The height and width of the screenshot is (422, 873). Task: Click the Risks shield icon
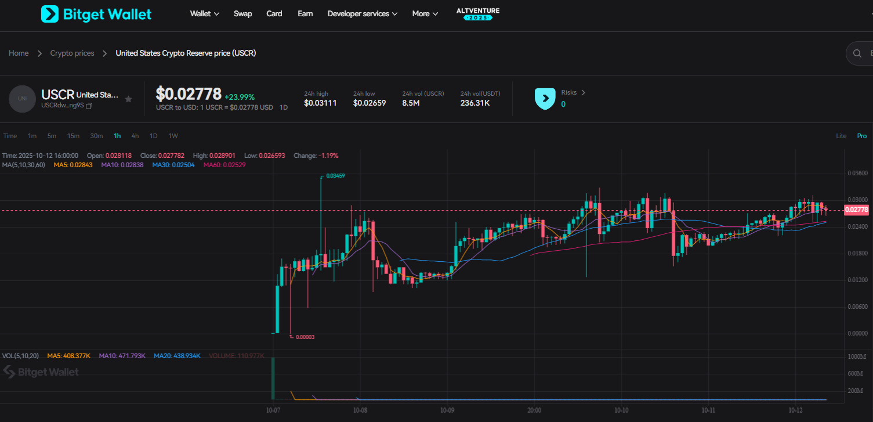point(545,99)
